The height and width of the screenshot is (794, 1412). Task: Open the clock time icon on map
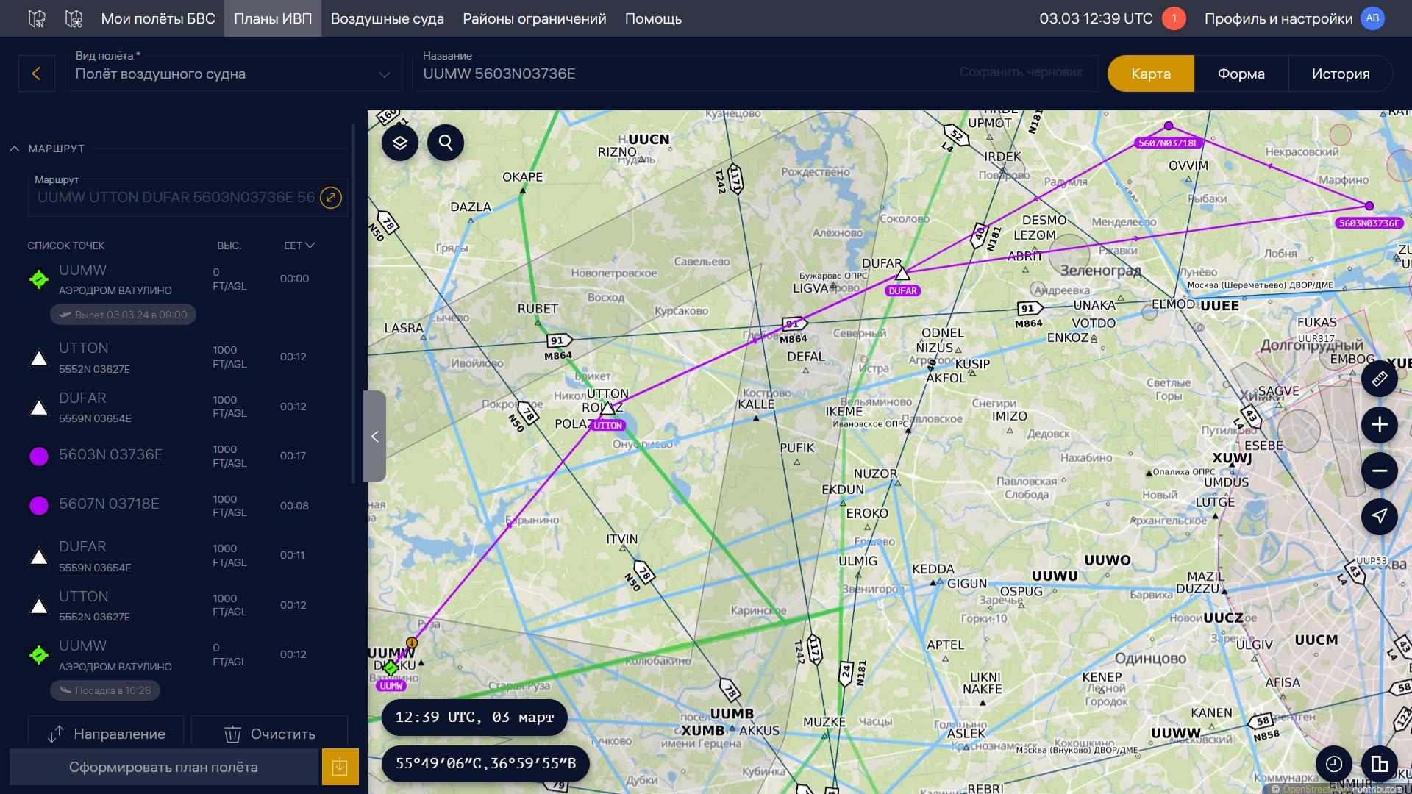coord(1333,764)
